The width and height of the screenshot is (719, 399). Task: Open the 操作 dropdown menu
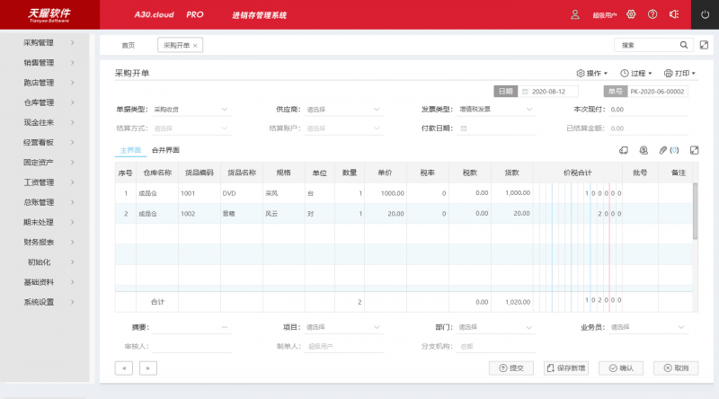click(x=591, y=73)
